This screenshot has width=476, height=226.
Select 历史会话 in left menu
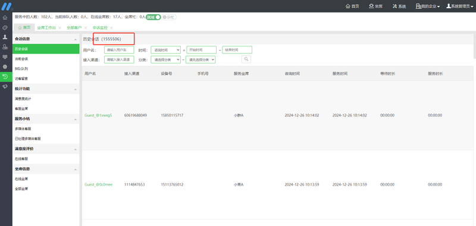(x=46, y=49)
